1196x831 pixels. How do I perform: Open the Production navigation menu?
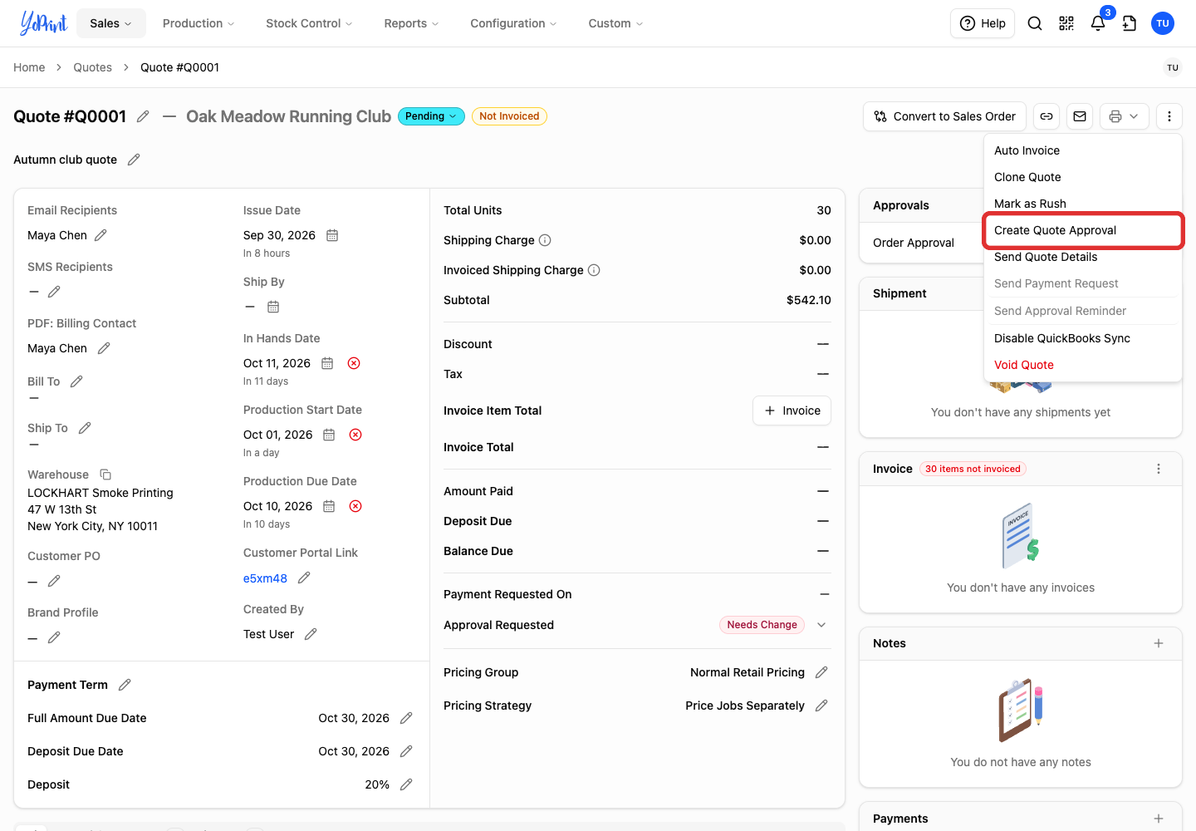click(x=199, y=23)
